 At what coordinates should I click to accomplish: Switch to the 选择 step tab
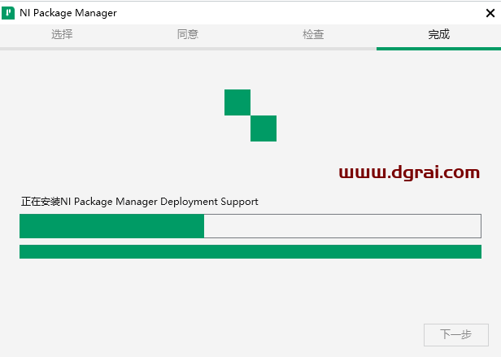(x=62, y=34)
